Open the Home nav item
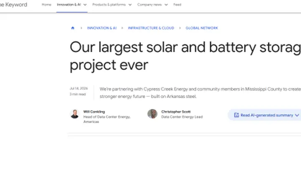This screenshot has height=169, width=301. (46, 5)
